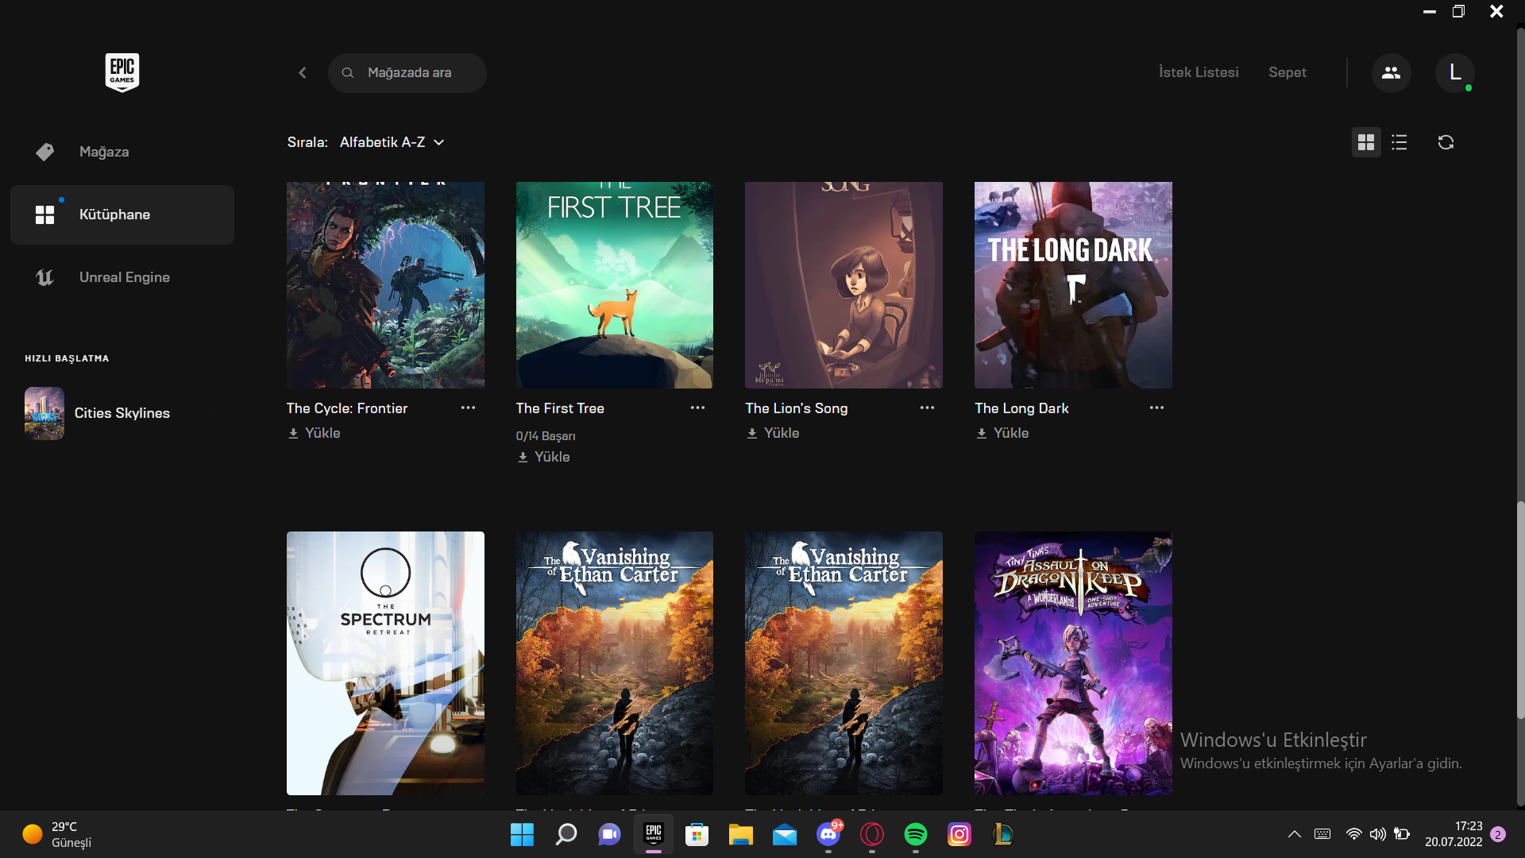The image size is (1525, 858).
Task: Open Unreal Engine section
Action: point(122,277)
